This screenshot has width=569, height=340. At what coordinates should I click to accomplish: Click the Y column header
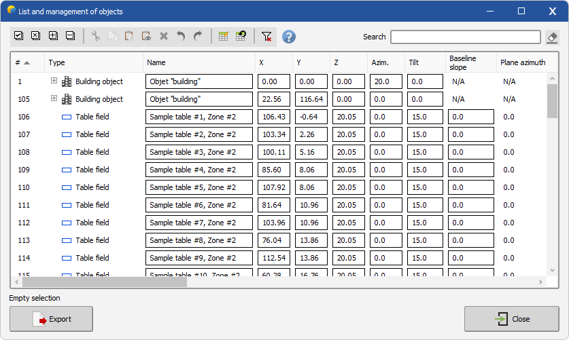(311, 62)
